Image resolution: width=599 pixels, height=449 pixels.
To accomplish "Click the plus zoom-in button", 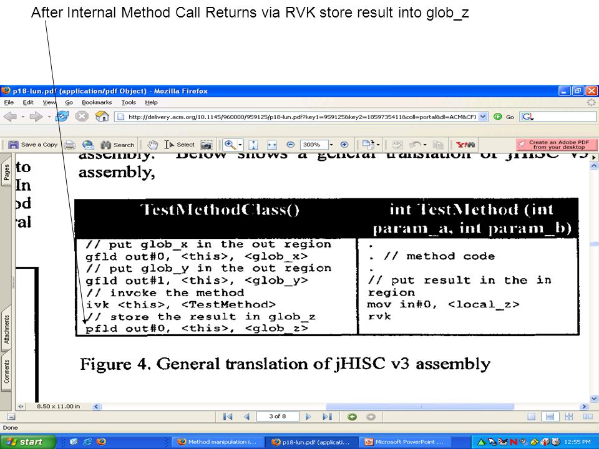I will (x=344, y=144).
